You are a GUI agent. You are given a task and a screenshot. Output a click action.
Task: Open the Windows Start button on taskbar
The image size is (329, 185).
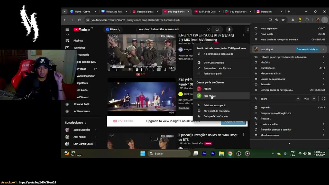click(x=143, y=154)
